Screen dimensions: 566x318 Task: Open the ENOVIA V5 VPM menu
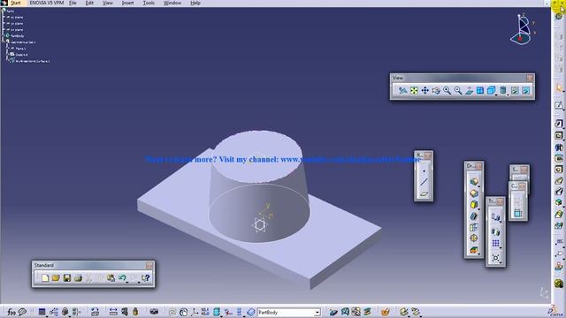coord(47,3)
